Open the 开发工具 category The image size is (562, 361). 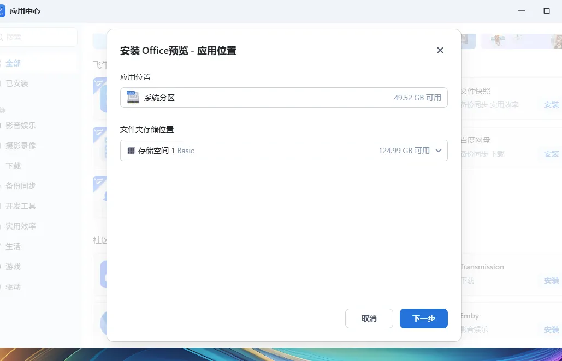pyautogui.click(x=21, y=206)
